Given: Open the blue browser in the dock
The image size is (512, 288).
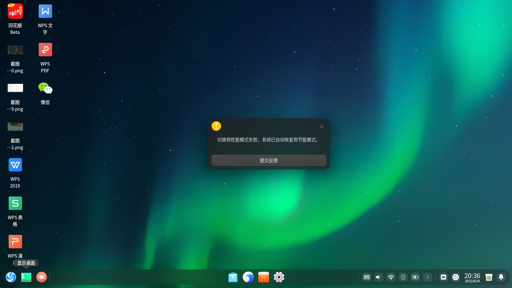Looking at the screenshot, I should pyautogui.click(x=248, y=277).
